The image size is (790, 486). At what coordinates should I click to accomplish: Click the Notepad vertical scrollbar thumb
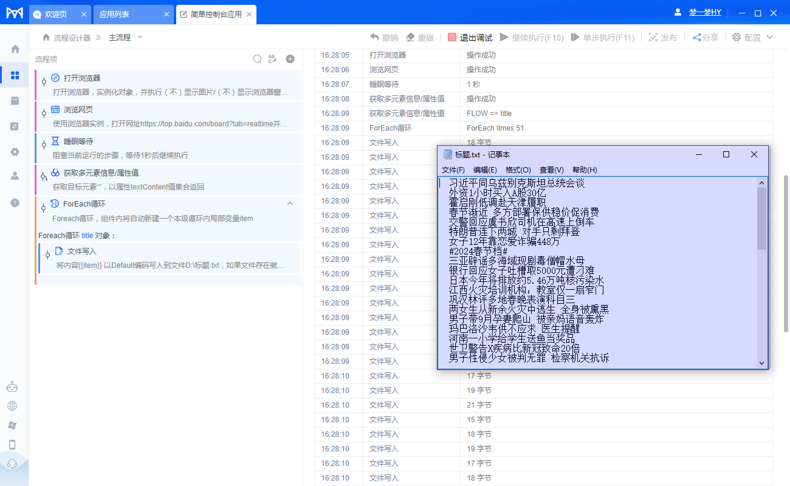coord(762,219)
